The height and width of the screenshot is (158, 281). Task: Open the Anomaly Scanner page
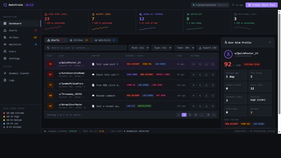pos(21,73)
